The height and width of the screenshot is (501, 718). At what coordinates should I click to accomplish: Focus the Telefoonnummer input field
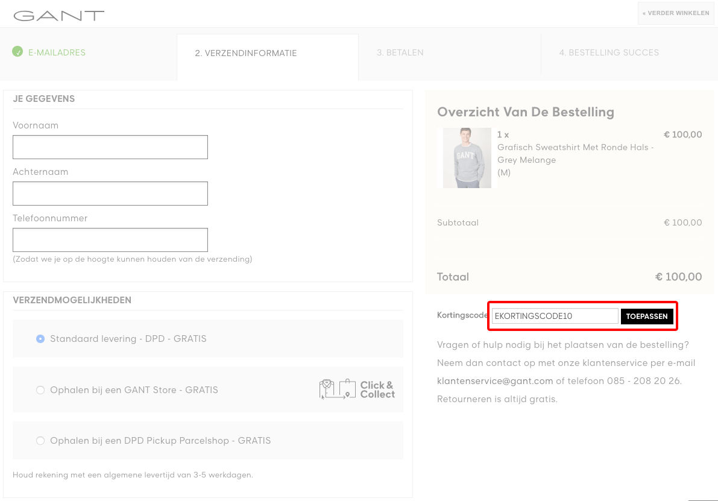(110, 240)
